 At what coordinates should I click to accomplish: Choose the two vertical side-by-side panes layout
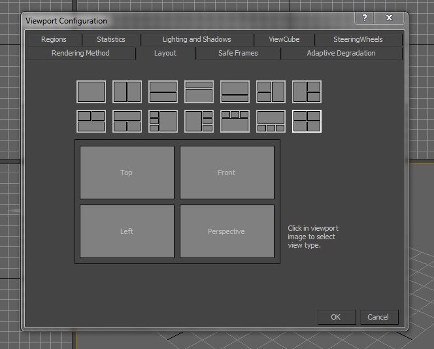pyautogui.click(x=127, y=92)
